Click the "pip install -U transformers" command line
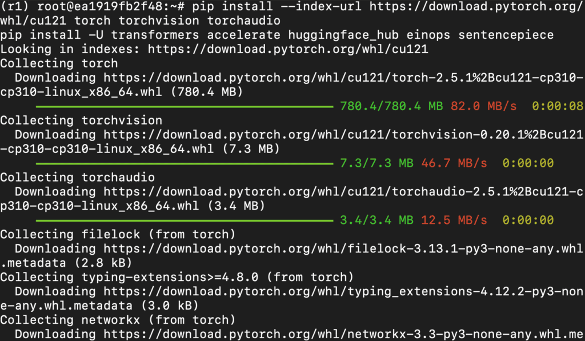 (277, 35)
